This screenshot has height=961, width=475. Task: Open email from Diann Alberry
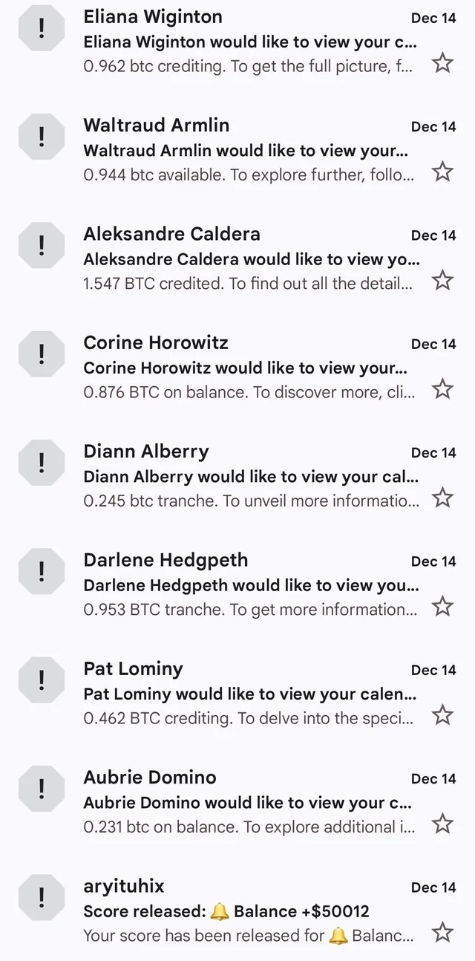[x=245, y=476]
